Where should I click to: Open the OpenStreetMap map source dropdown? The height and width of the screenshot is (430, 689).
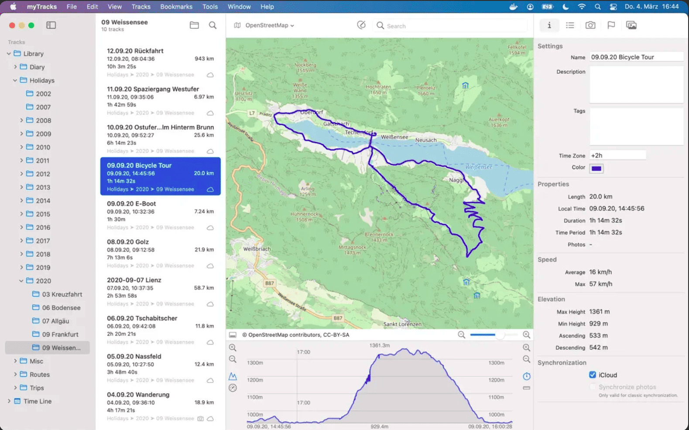pyautogui.click(x=264, y=25)
